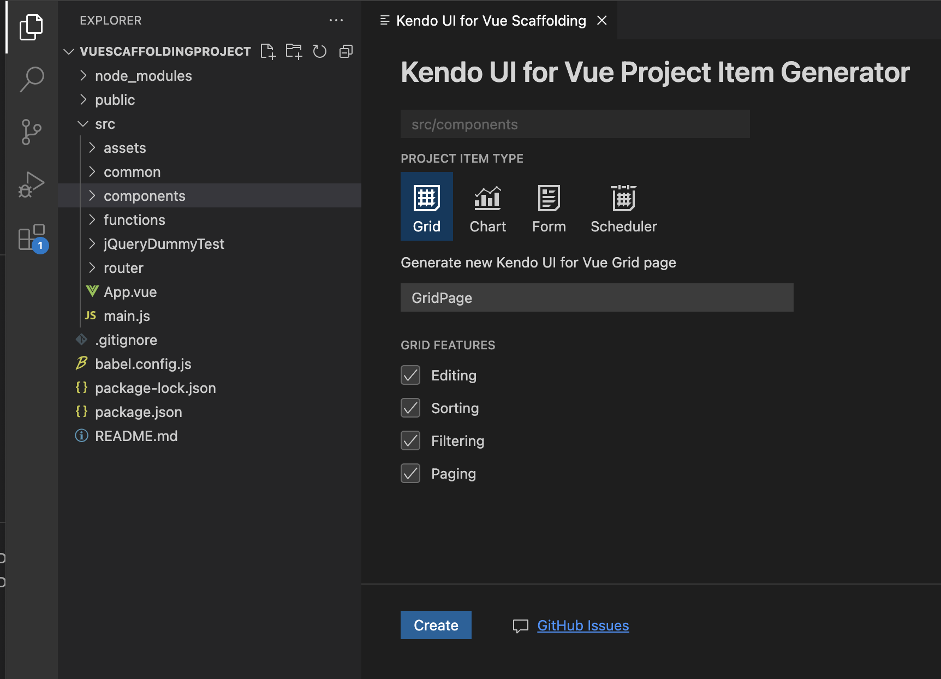Uncheck the Editing grid feature

coord(410,375)
